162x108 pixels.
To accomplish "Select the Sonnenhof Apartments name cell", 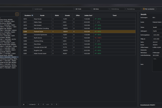I will pyautogui.click(x=42, y=35).
